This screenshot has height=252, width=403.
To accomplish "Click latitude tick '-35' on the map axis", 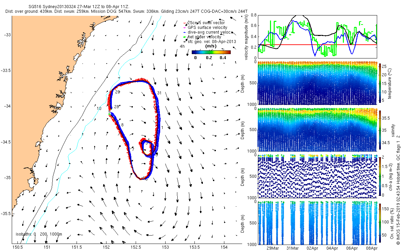I will [7, 178].
